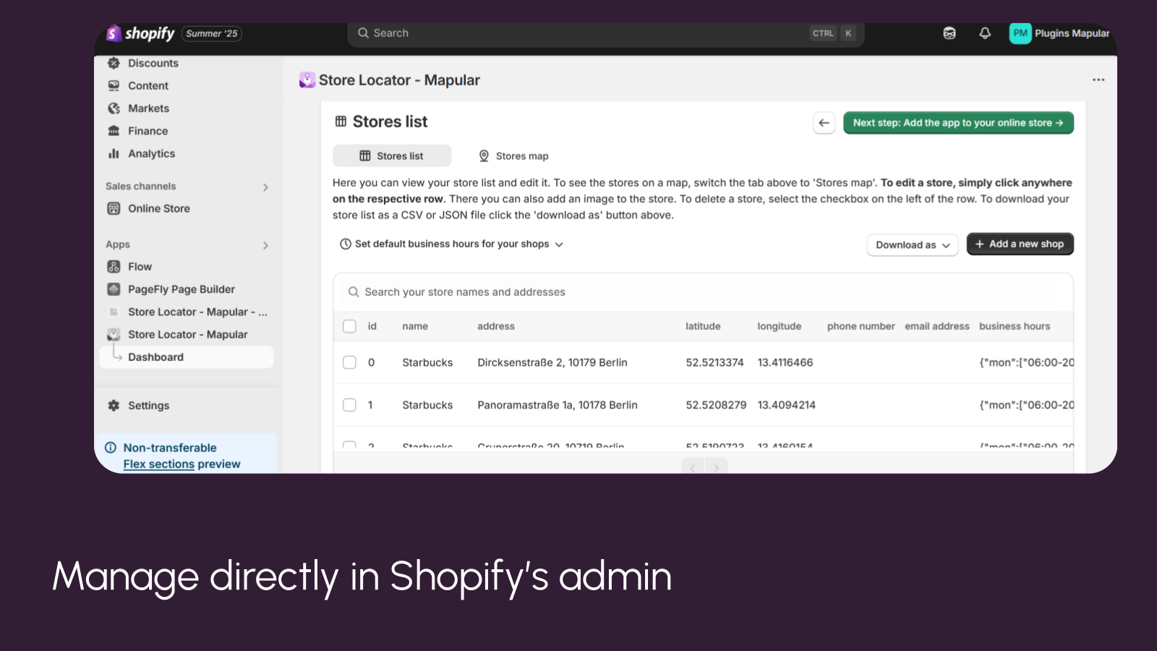Click Add a new shop button

point(1020,244)
